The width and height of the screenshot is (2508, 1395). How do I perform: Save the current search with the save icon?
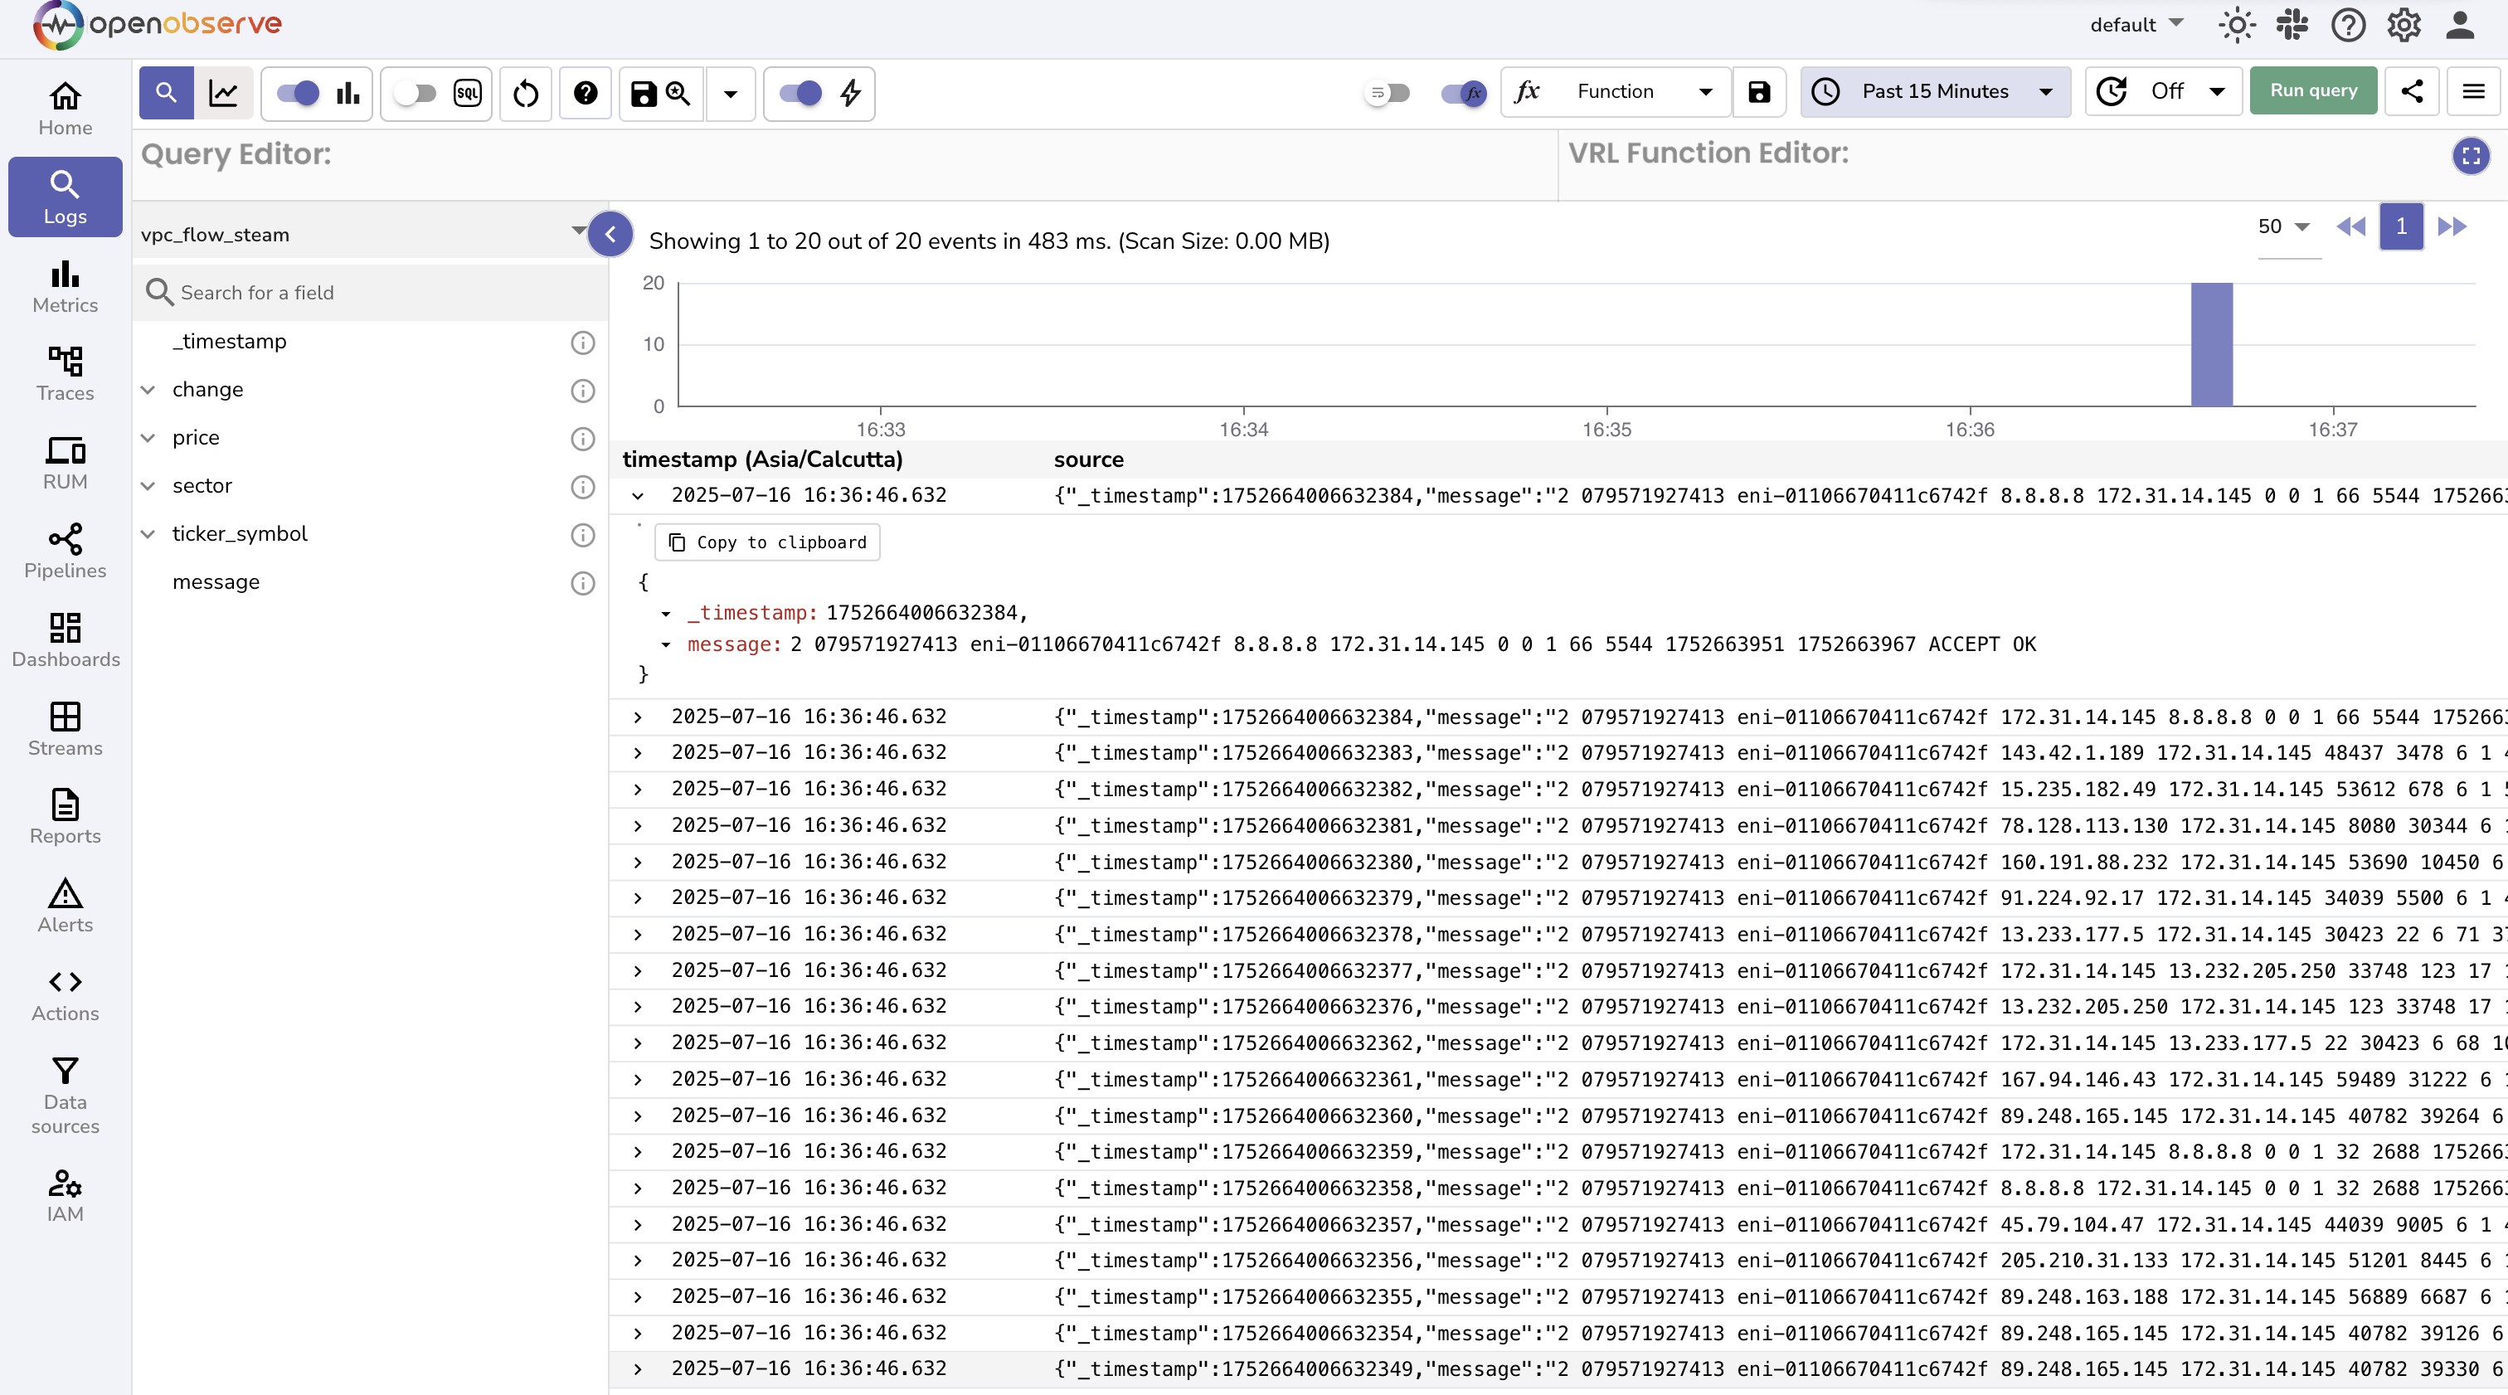[x=644, y=94]
